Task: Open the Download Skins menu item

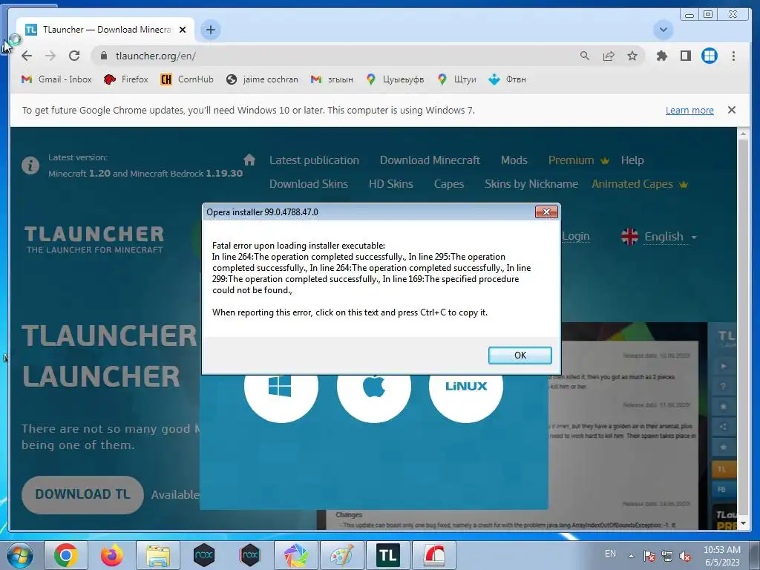Action: (x=309, y=184)
